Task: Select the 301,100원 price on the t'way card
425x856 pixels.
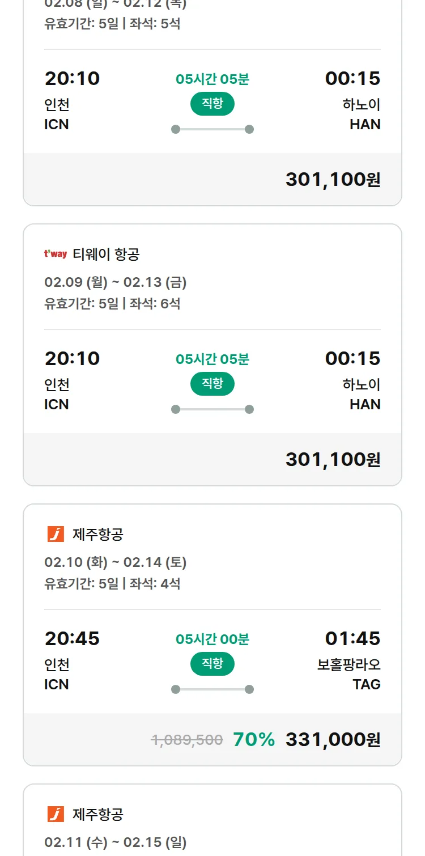Action: 333,459
